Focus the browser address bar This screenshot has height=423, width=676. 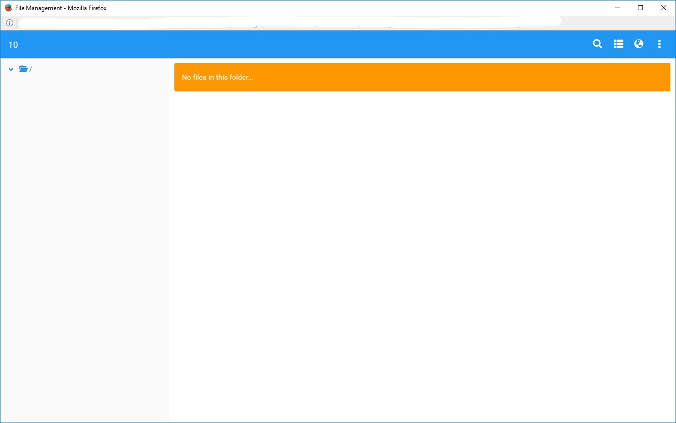290,22
